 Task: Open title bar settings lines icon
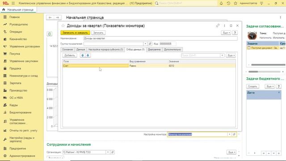(x=261, y=3)
